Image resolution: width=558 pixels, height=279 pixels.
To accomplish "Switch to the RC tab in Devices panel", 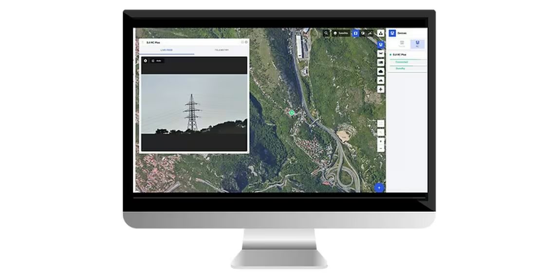I will point(417,44).
